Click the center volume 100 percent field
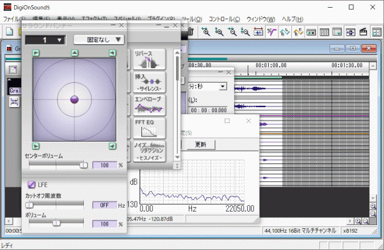Viewport: 384px width, 250px height. (104, 165)
